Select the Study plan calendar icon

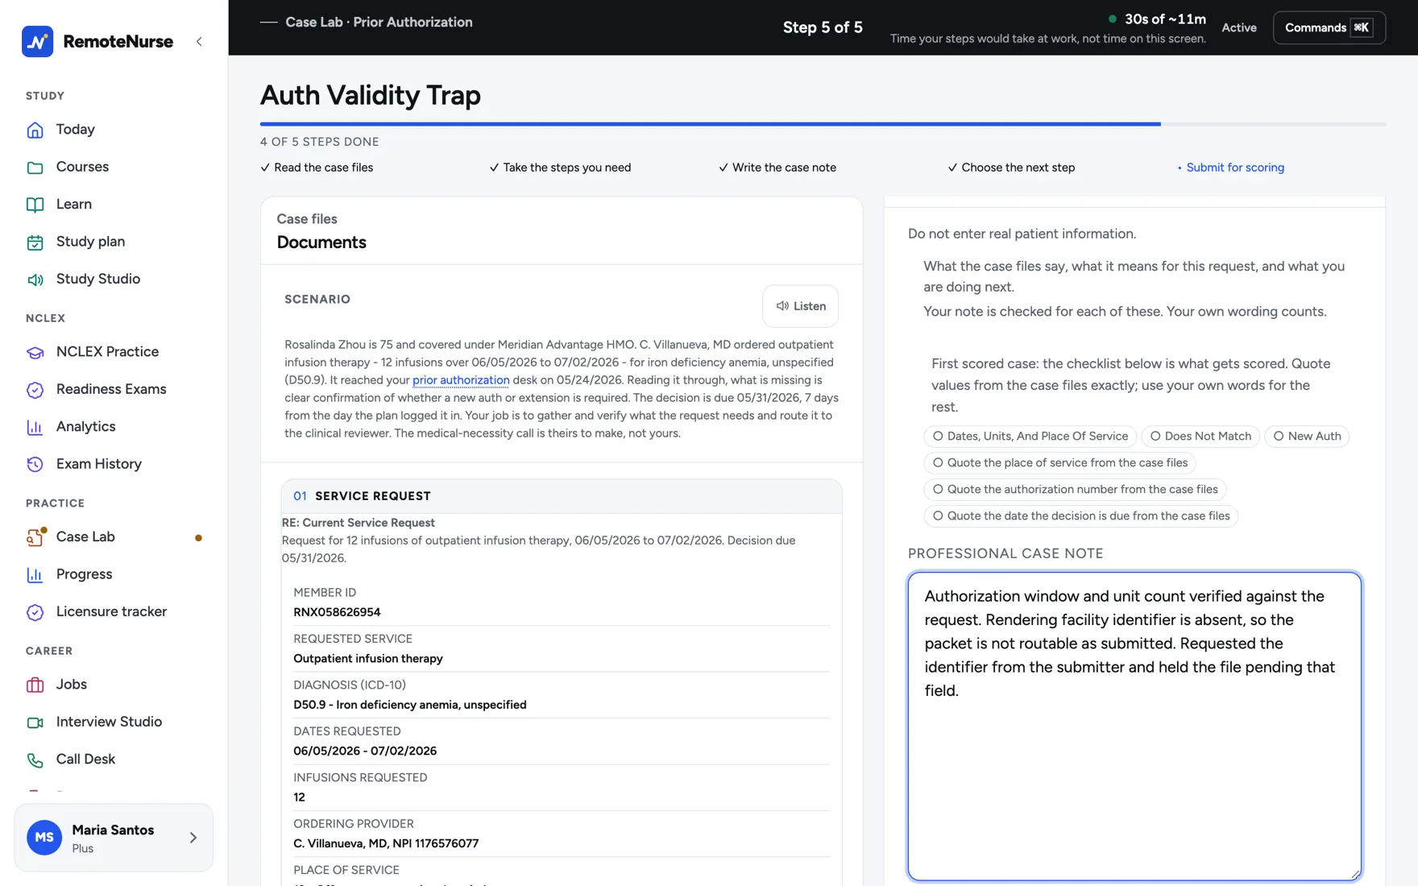(35, 242)
